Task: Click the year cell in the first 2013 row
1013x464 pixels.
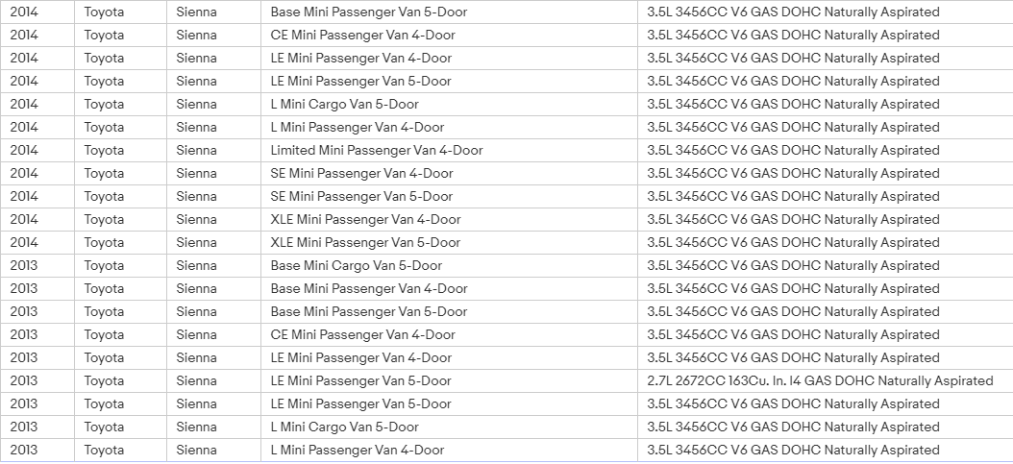Action: [x=37, y=265]
